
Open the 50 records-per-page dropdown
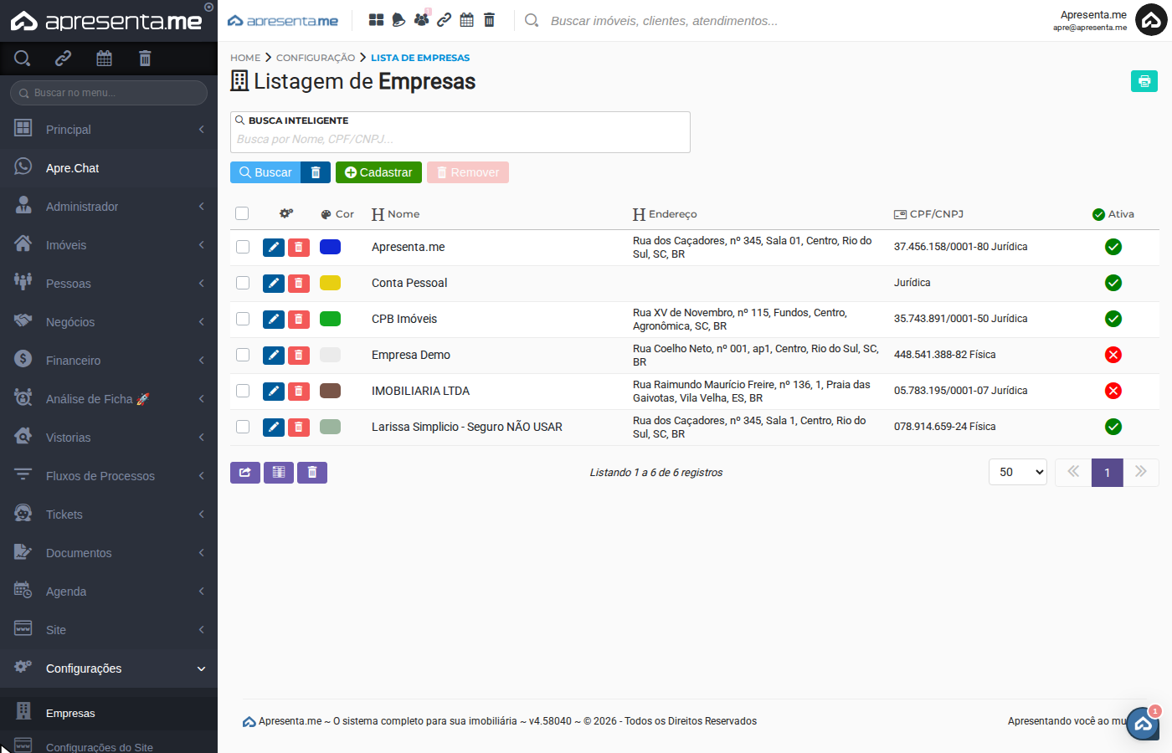1018,473
